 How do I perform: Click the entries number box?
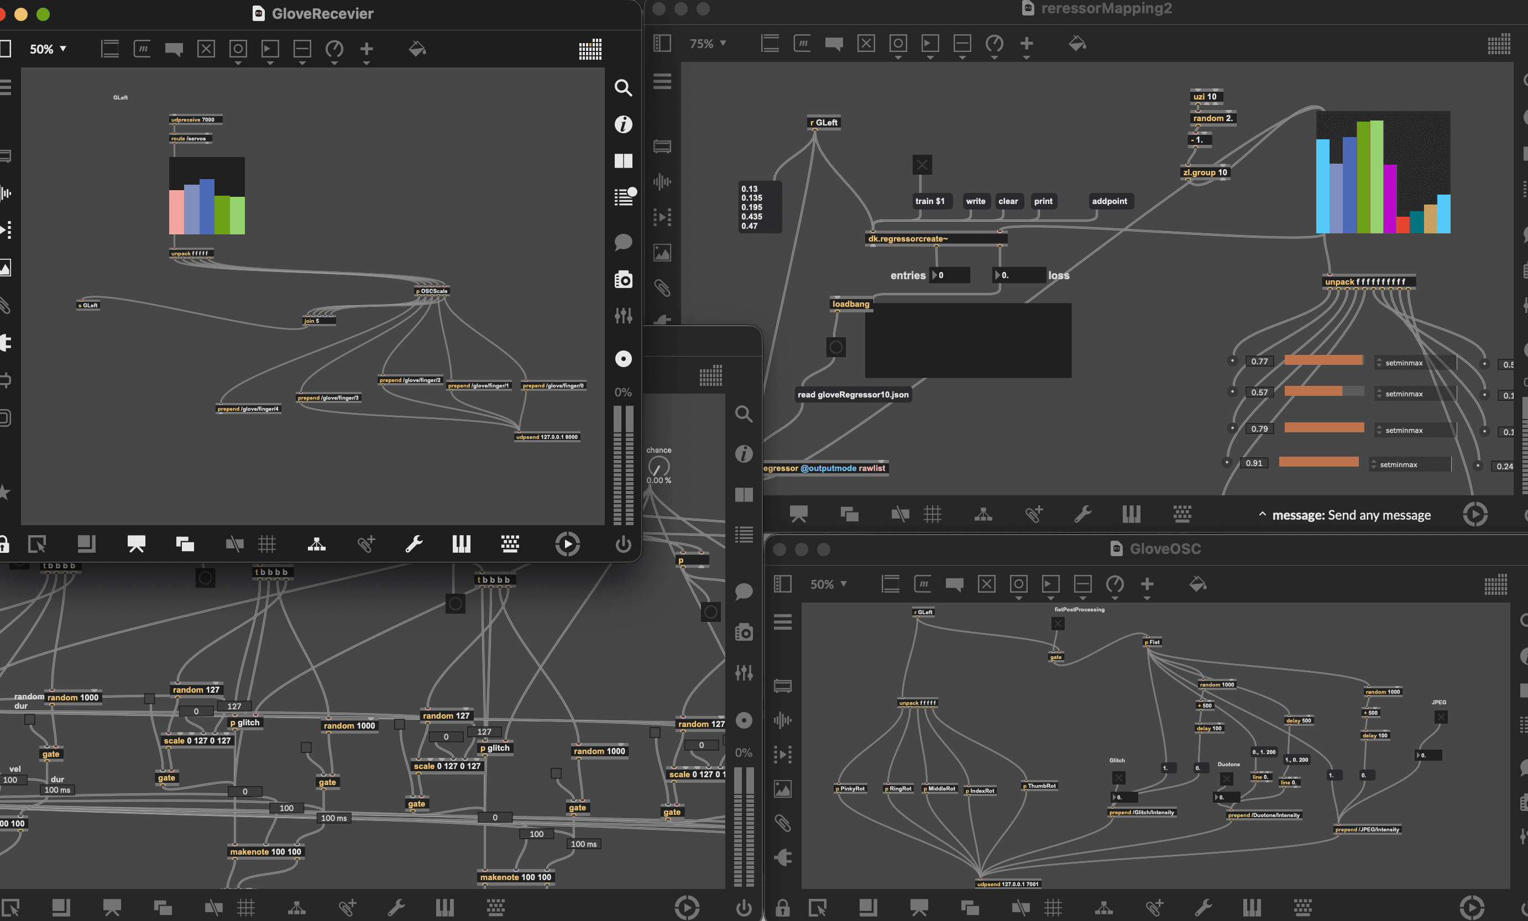pos(950,275)
